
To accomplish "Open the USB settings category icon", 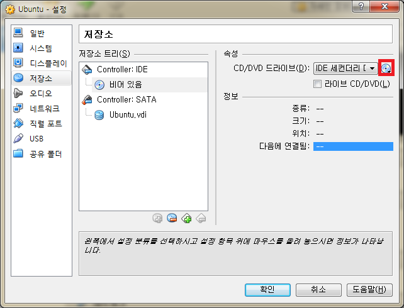I will [x=19, y=139].
